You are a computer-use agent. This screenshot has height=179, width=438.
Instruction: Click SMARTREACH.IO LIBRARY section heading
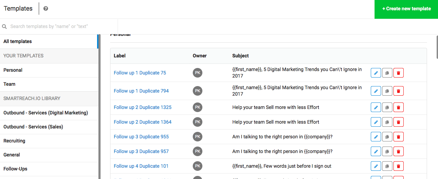[x=32, y=98]
